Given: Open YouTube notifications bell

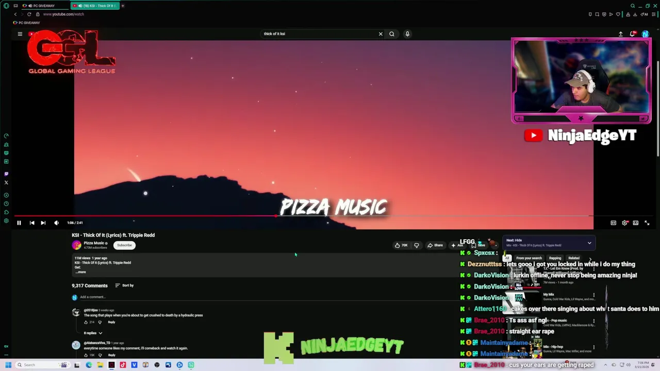Looking at the screenshot, I should coord(633,34).
